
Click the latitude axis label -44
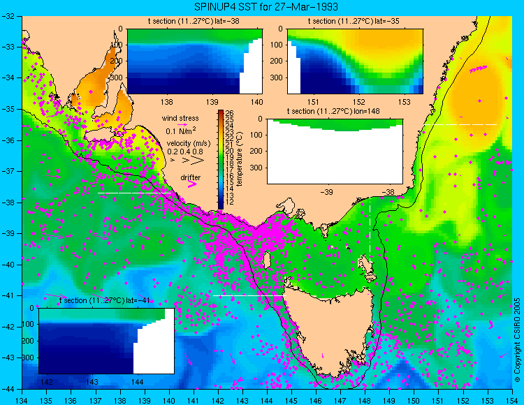pyautogui.click(x=8, y=389)
